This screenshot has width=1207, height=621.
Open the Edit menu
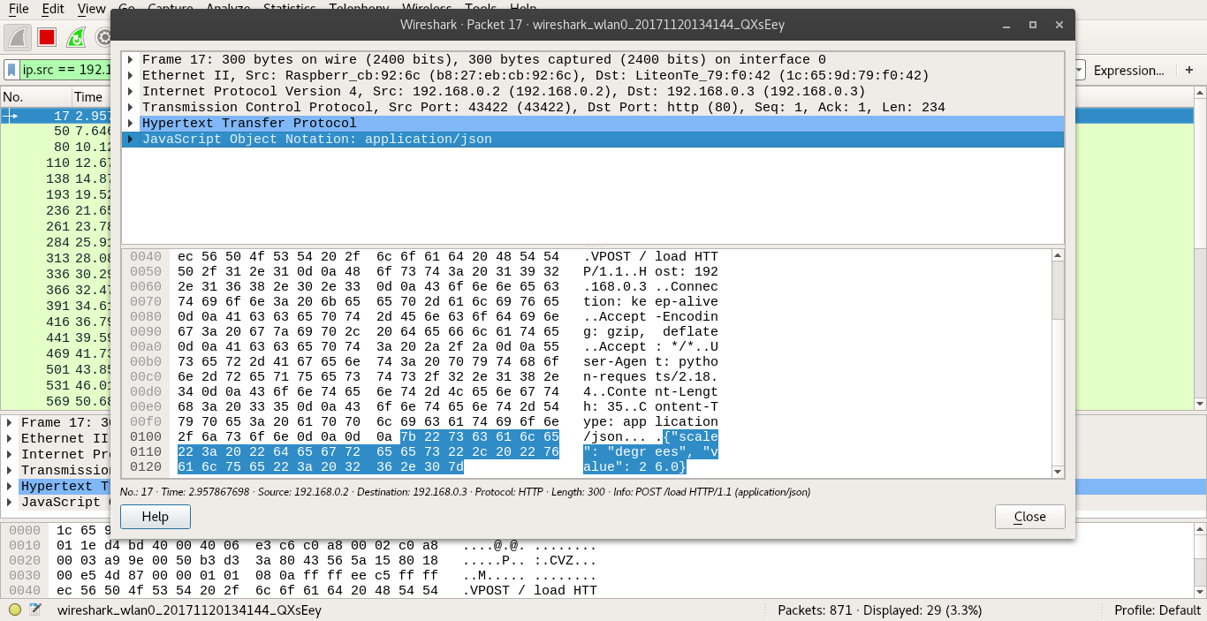click(x=53, y=9)
